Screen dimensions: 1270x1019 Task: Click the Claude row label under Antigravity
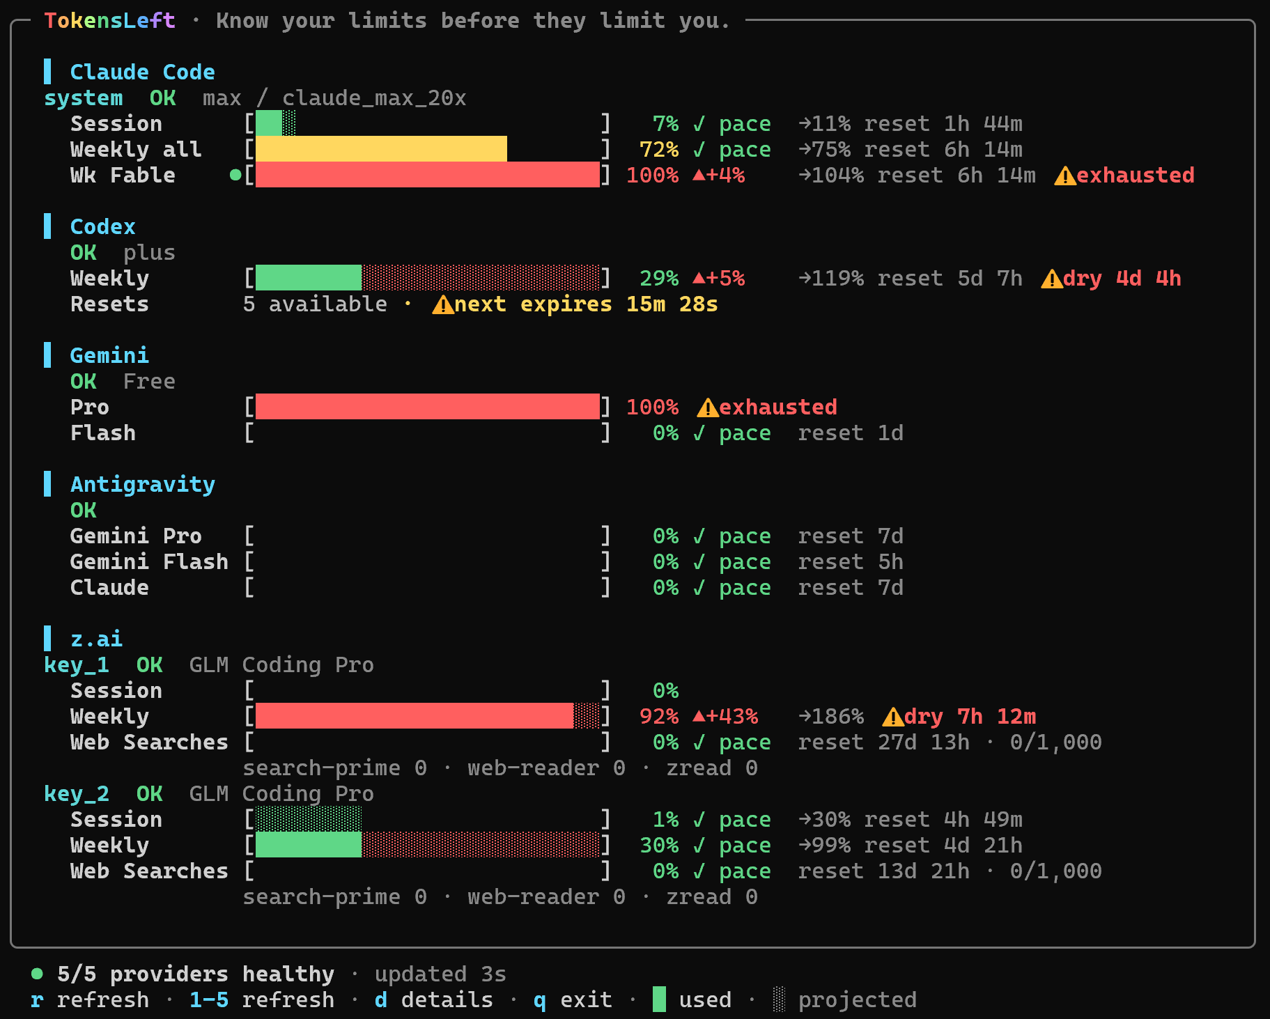point(109,588)
